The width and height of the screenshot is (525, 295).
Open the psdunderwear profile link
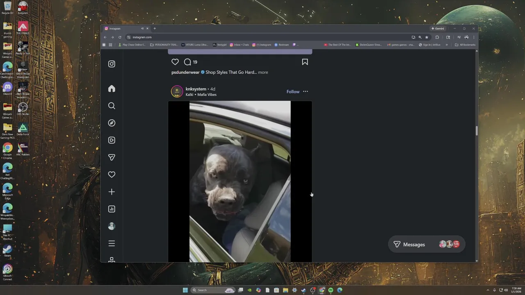[185, 73]
